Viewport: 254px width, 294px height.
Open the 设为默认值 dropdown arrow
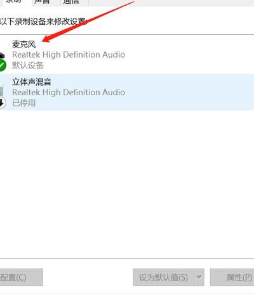[199, 277]
